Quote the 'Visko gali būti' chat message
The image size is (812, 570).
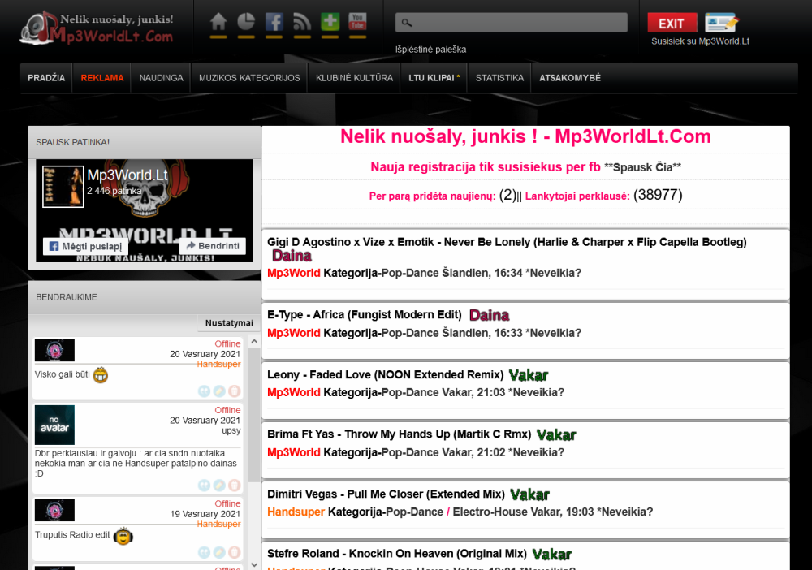(x=204, y=391)
